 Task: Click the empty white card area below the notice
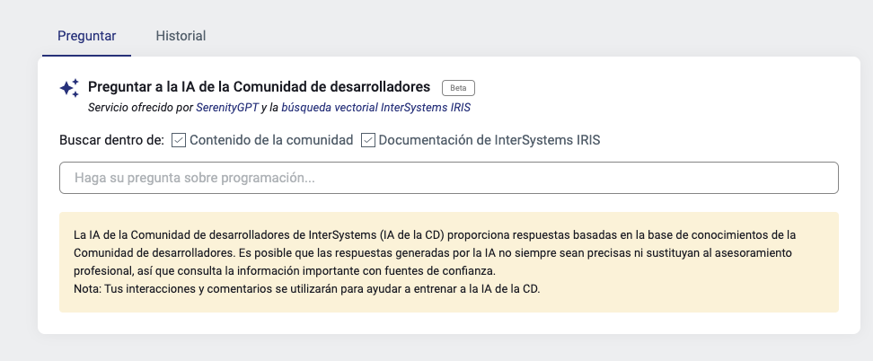point(448,323)
